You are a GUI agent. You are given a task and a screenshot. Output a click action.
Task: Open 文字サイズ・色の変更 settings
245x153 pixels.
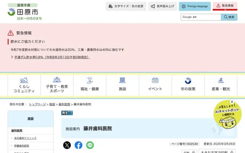tap(126, 6)
